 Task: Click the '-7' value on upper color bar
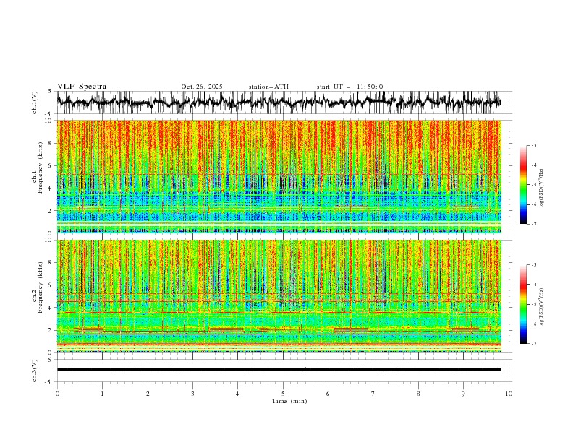(x=534, y=224)
